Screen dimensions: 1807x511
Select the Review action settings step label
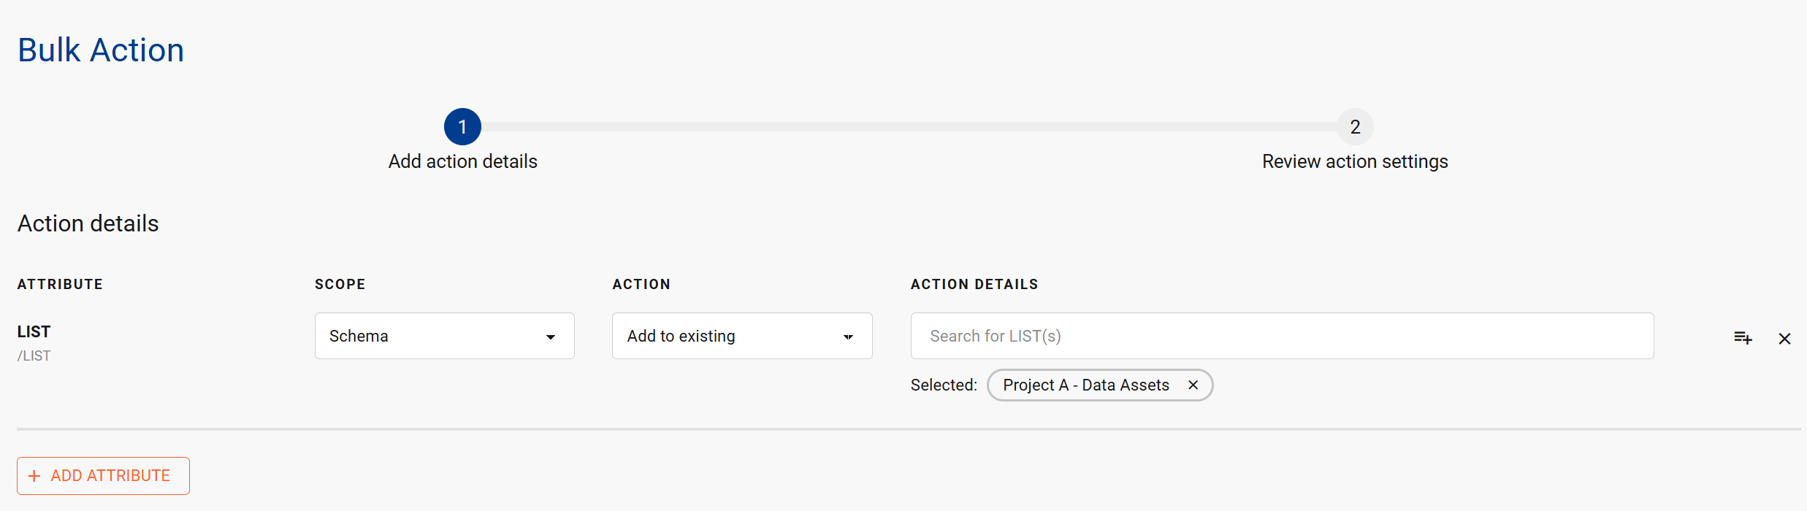tap(1355, 161)
